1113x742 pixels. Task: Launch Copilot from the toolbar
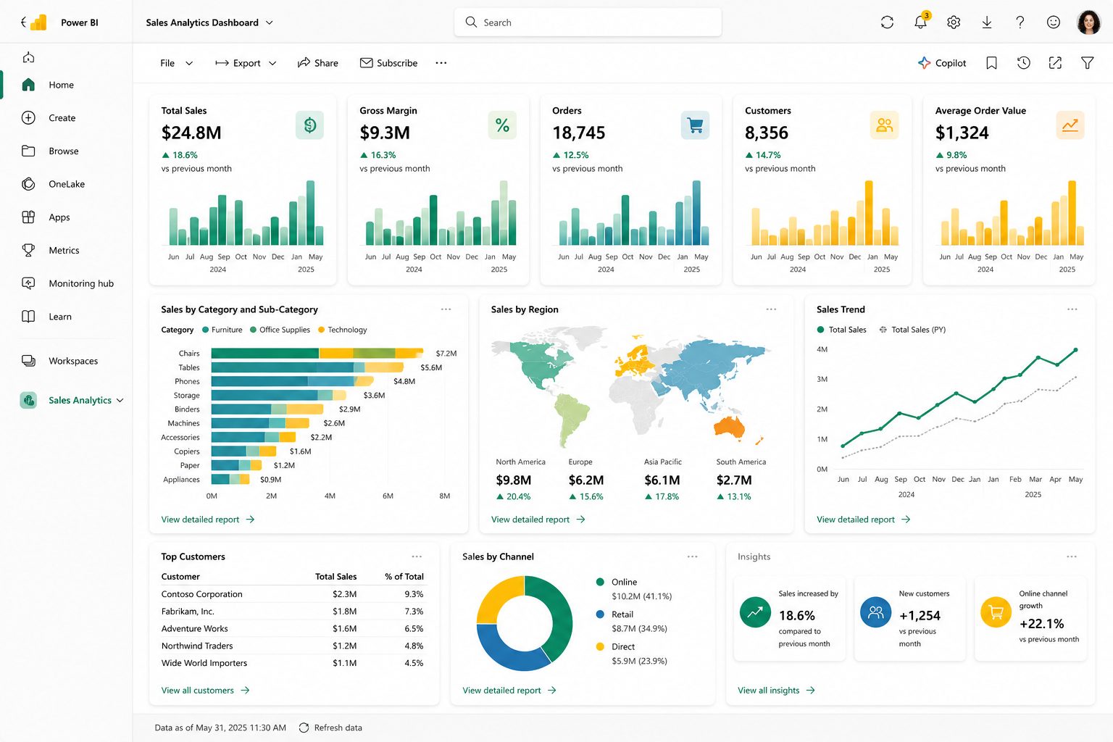(942, 63)
